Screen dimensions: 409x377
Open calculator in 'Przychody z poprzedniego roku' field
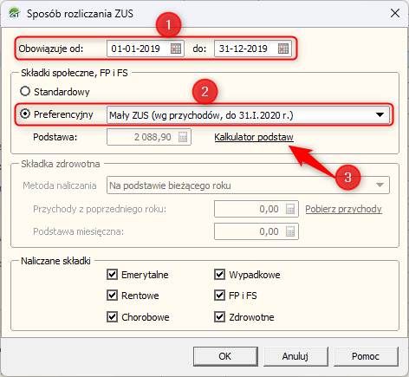click(290, 209)
